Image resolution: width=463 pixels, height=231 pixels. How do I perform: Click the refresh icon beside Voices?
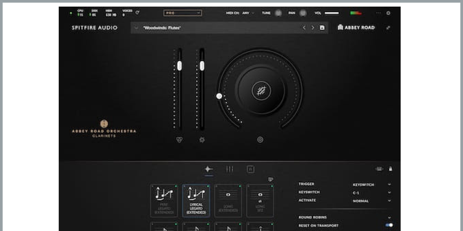138,13
